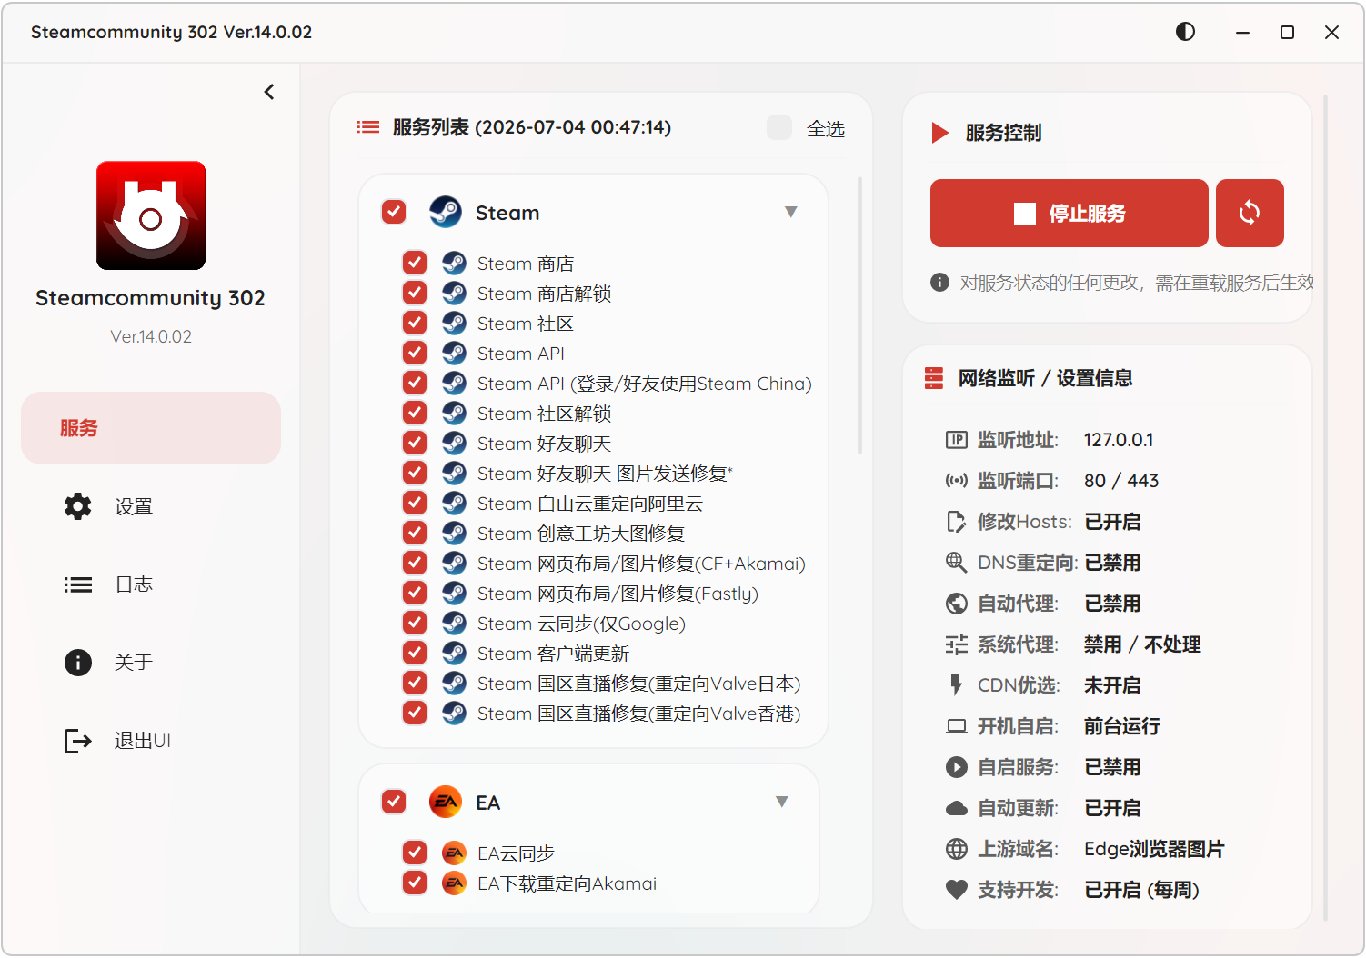The height and width of the screenshot is (958, 1366).
Task: Collapse the sidebar with the back chevron
Action: (x=269, y=92)
